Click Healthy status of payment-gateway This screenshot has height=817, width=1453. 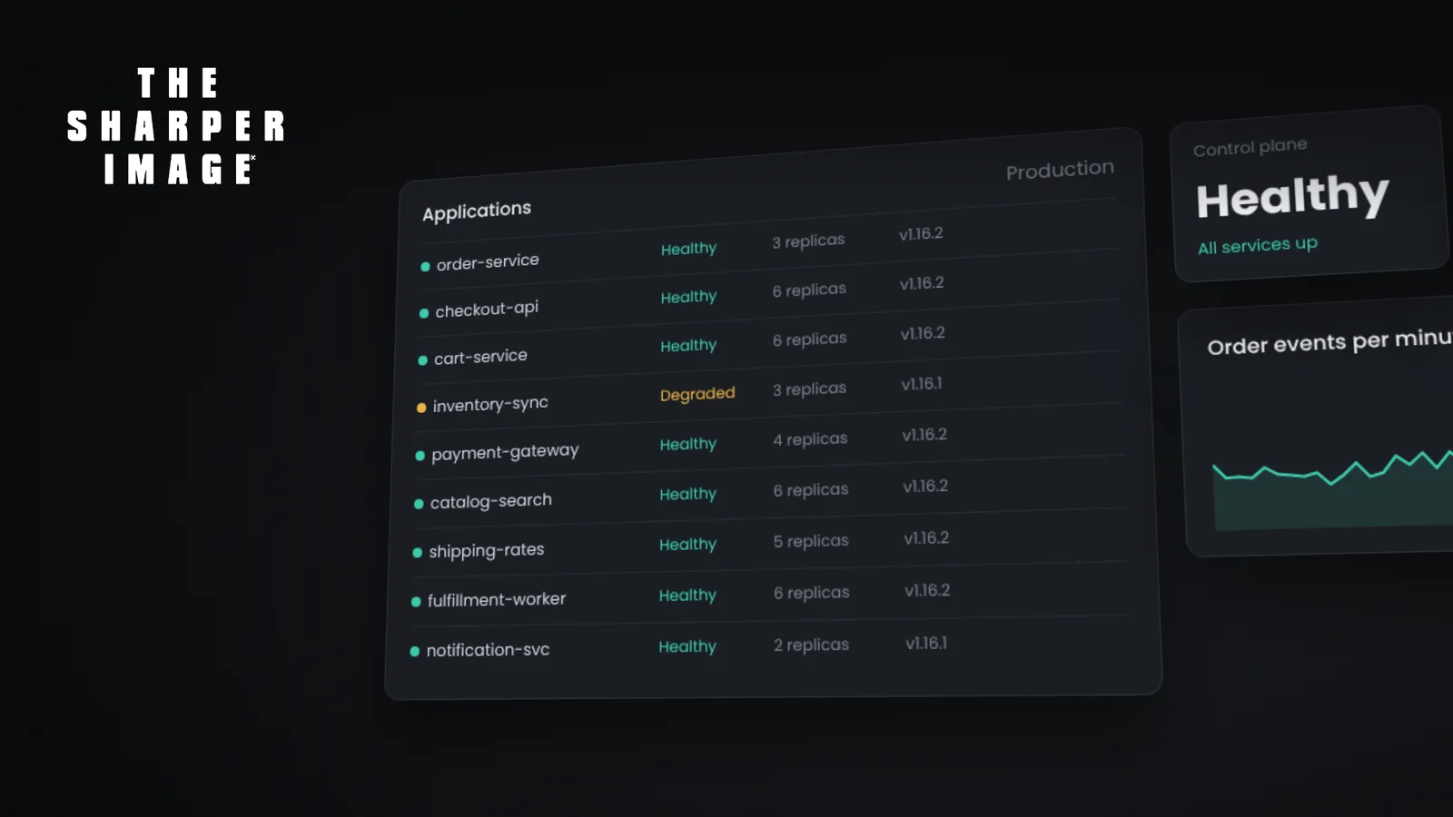pyautogui.click(x=688, y=444)
